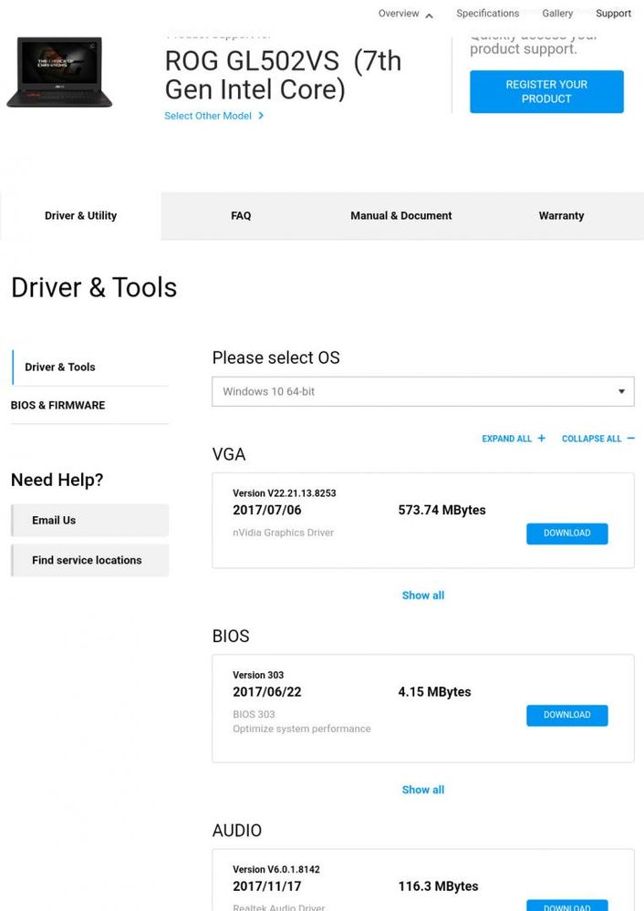Click the 'BIOS 303' description line
644x911 pixels.
pyautogui.click(x=254, y=715)
